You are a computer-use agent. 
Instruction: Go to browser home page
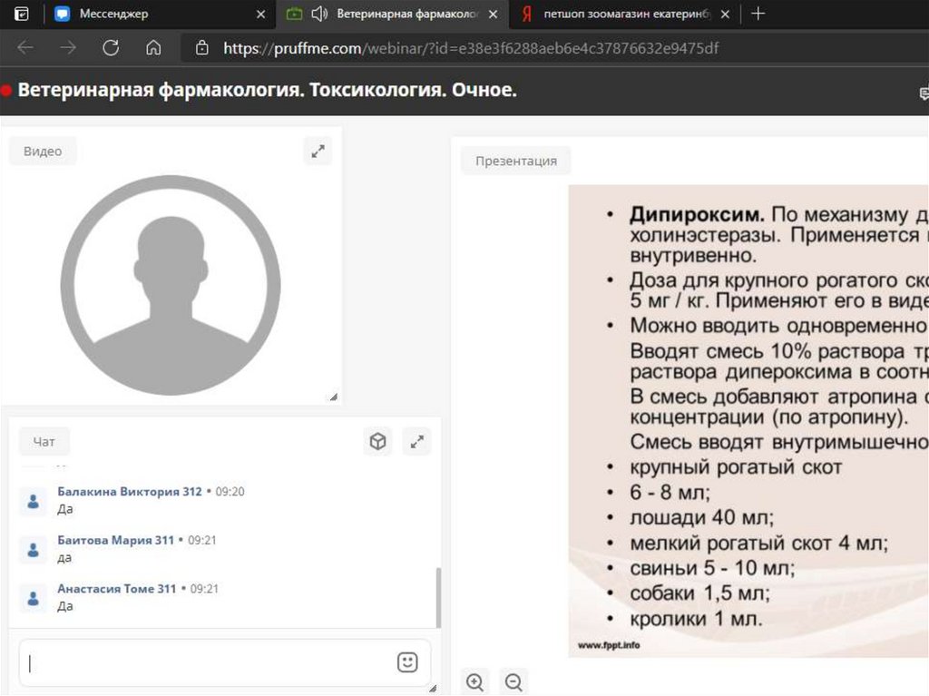153,48
